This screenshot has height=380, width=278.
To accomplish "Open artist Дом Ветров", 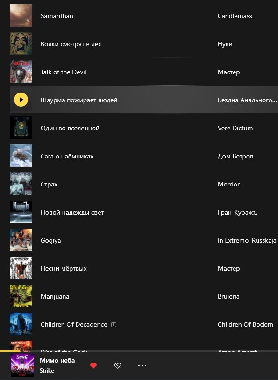I will [235, 156].
